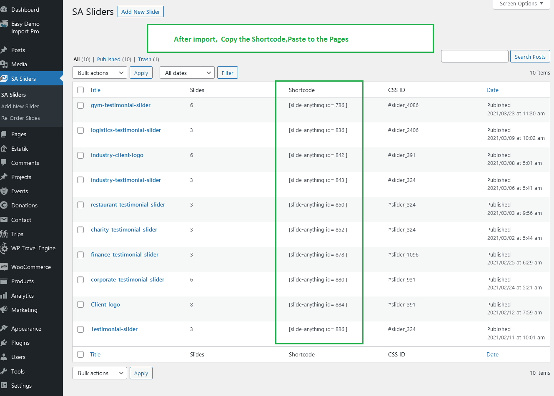
Task: Open the All dates filter dropdown
Action: pos(187,73)
